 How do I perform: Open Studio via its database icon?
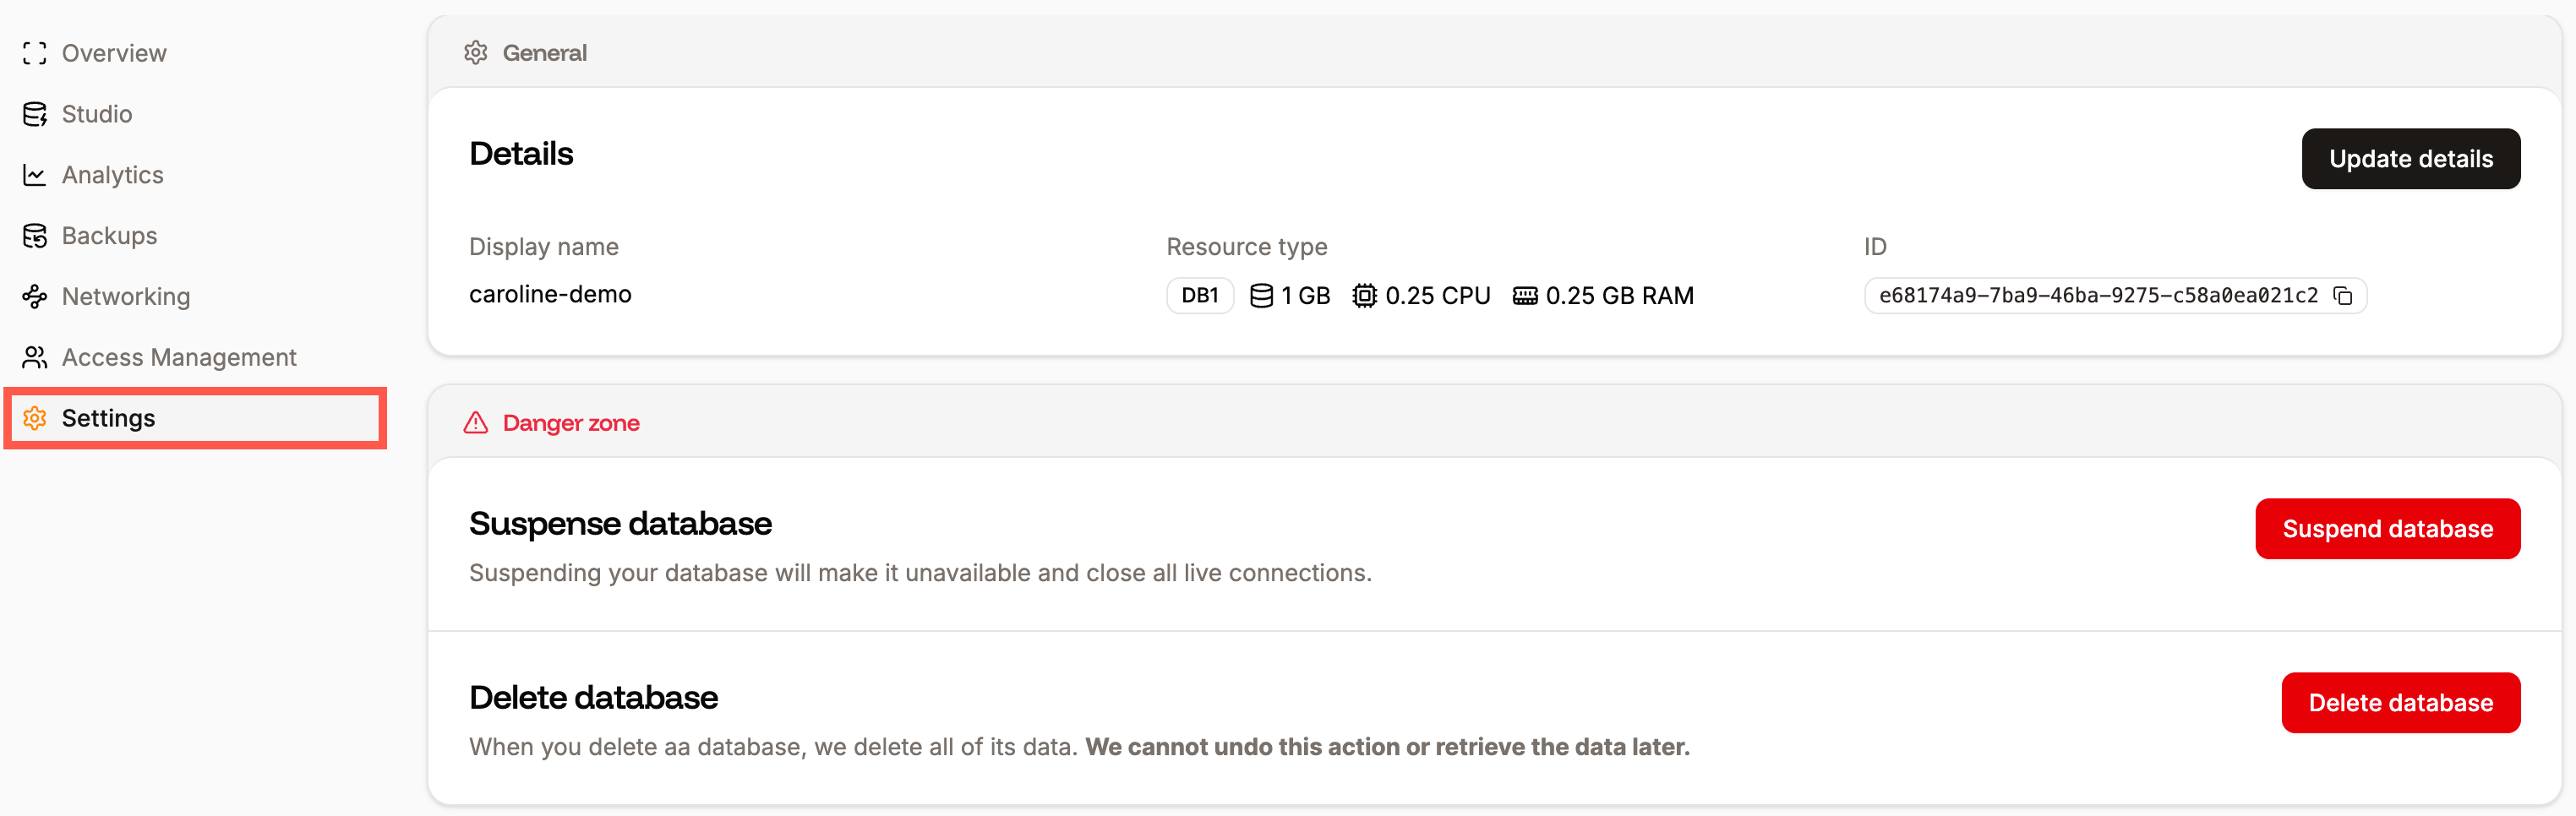coord(34,113)
